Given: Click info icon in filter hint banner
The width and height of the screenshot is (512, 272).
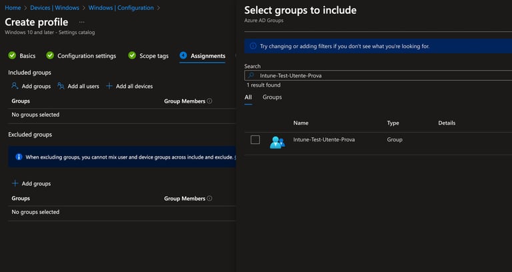Looking at the screenshot, I should click(x=253, y=46).
